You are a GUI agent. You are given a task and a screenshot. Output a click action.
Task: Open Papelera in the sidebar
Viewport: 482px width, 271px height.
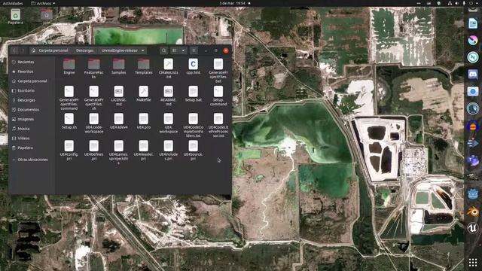(x=32, y=148)
